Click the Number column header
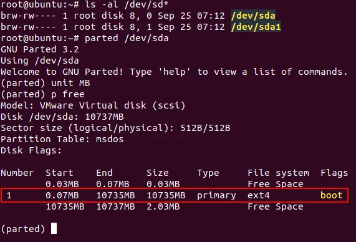356x242 pixels. tap(17, 173)
